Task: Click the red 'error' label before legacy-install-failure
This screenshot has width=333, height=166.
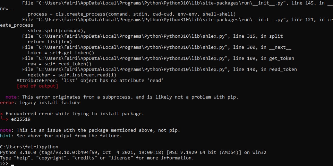Action: tap(4, 102)
